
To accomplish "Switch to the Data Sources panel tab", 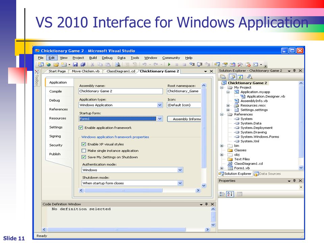I will 267,174.
